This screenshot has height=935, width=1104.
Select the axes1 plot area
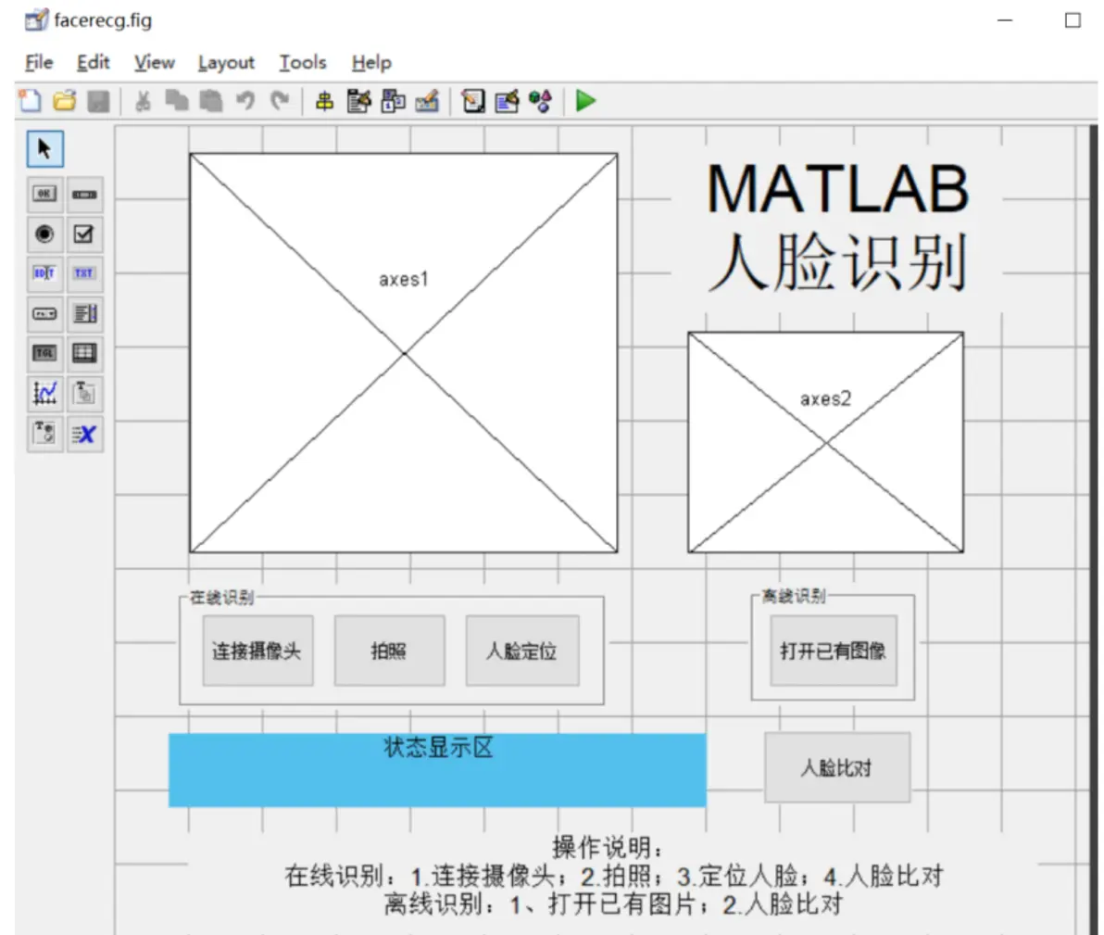coord(404,353)
